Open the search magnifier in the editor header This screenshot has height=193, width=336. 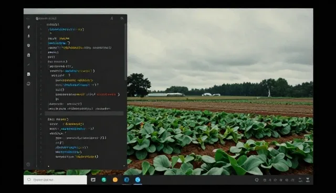tap(122, 18)
